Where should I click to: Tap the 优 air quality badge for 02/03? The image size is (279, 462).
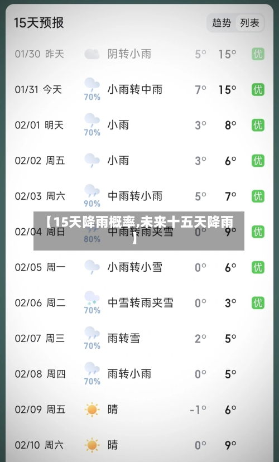258,196
